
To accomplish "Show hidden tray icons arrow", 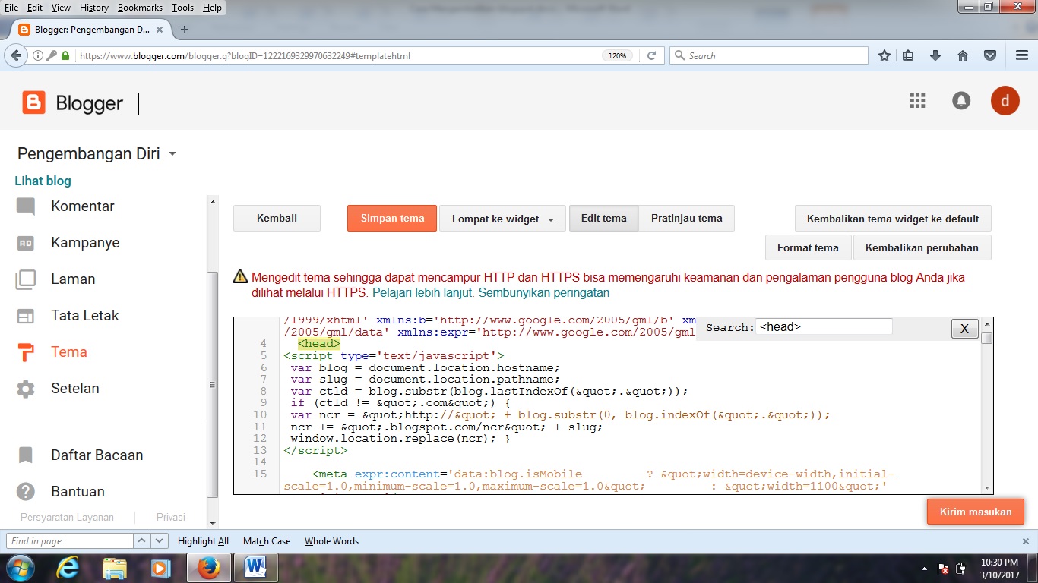I will pyautogui.click(x=924, y=568).
